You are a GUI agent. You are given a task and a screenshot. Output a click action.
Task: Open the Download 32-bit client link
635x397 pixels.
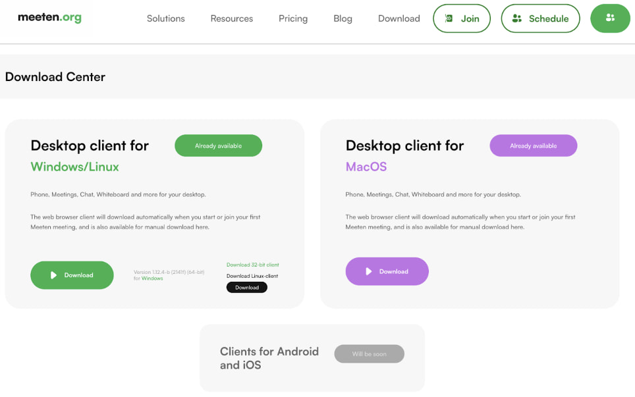253,265
